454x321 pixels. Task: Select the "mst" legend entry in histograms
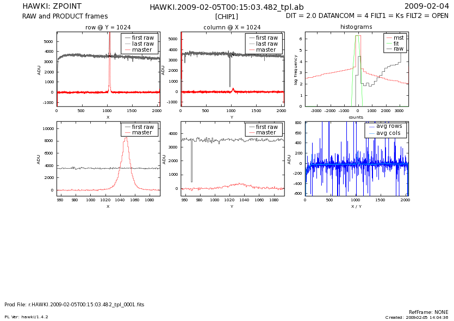tap(399, 37)
